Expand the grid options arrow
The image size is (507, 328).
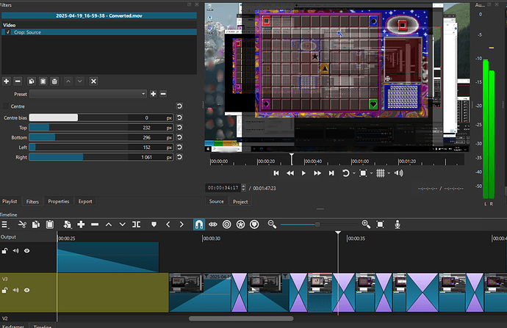click(389, 173)
